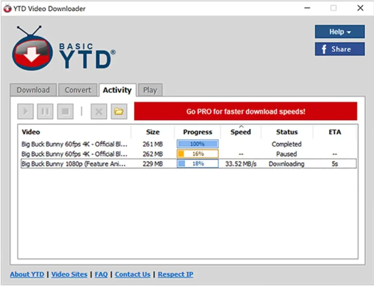The height and width of the screenshot is (286, 374).
Task: Click the Go PRO banner
Action: tap(246, 111)
